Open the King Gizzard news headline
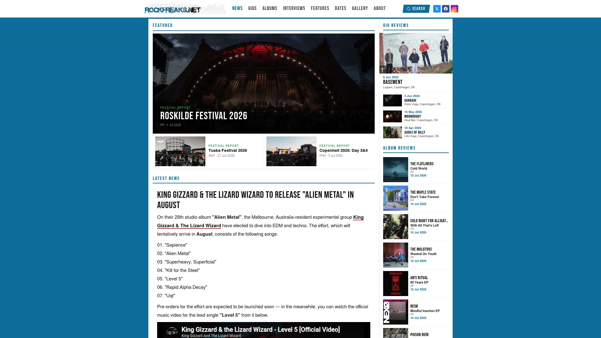Viewport: 601px width, 338px height. click(255, 200)
